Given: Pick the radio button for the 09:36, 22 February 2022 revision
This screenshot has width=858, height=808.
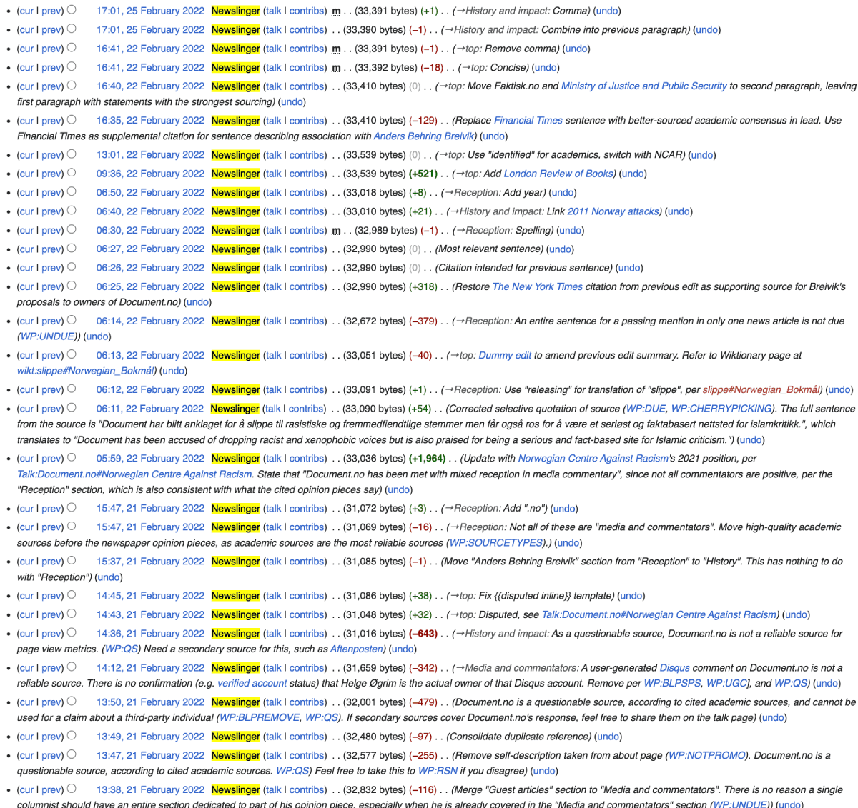Looking at the screenshot, I should click(71, 174).
